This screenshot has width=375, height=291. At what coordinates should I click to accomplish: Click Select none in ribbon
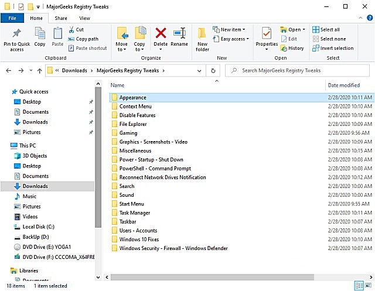click(x=329, y=39)
